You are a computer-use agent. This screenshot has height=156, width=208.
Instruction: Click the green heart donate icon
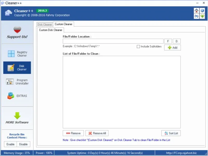pos(202,16)
